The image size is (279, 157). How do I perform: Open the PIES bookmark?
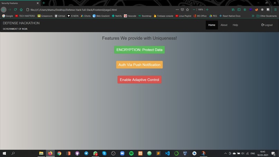pyautogui.click(x=213, y=16)
